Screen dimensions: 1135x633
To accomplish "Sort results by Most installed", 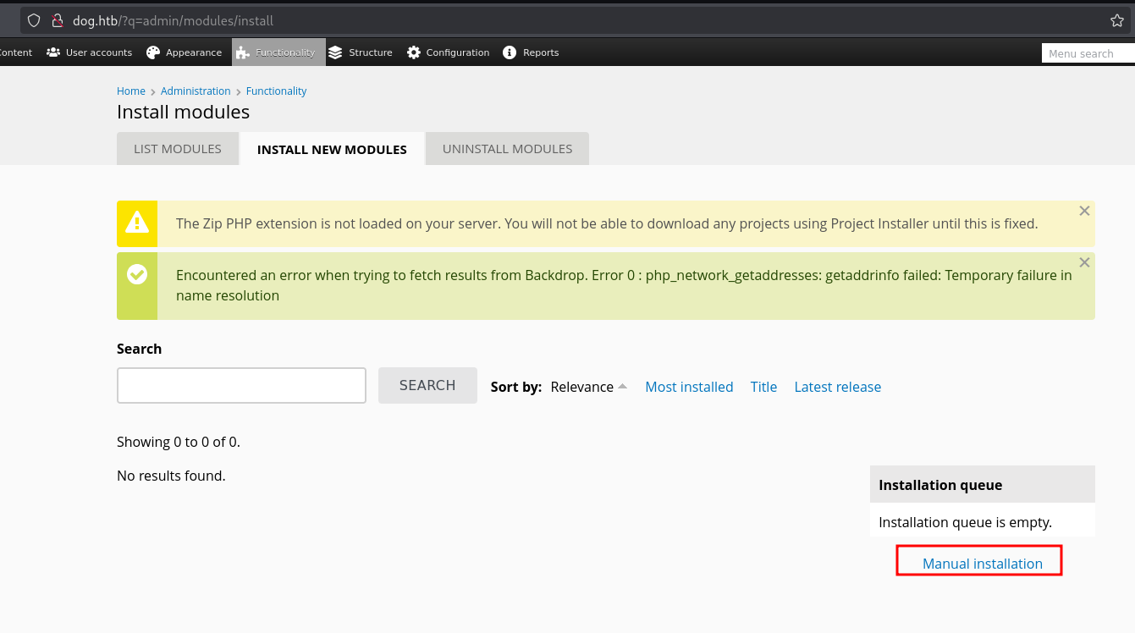I will pos(689,387).
